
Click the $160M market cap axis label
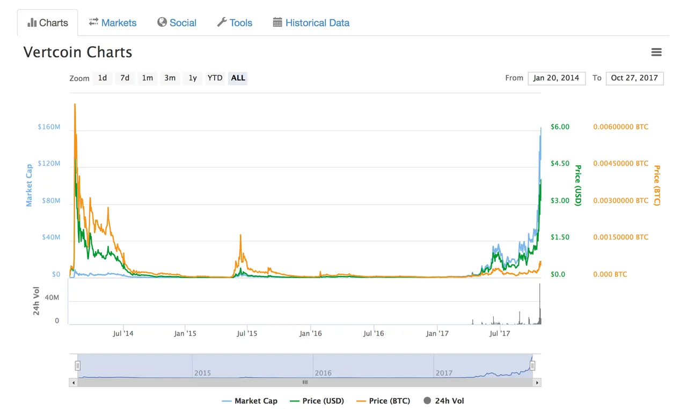click(49, 127)
